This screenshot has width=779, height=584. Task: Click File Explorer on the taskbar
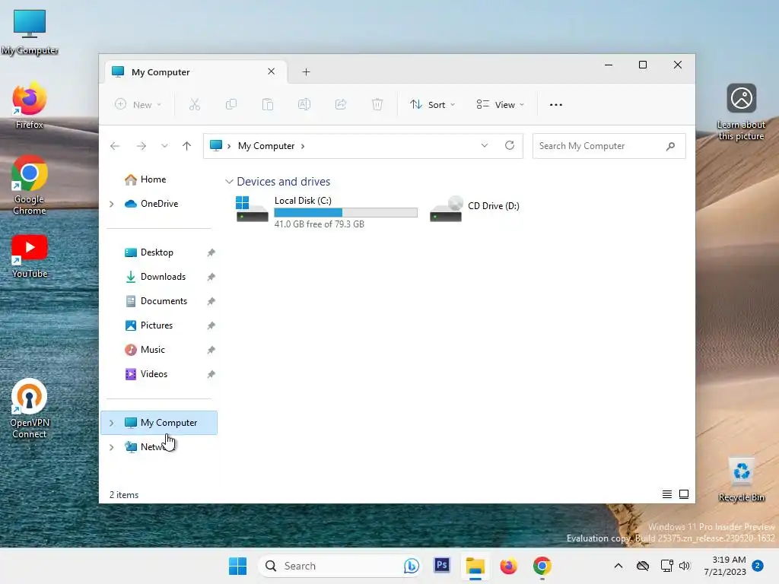click(x=475, y=566)
